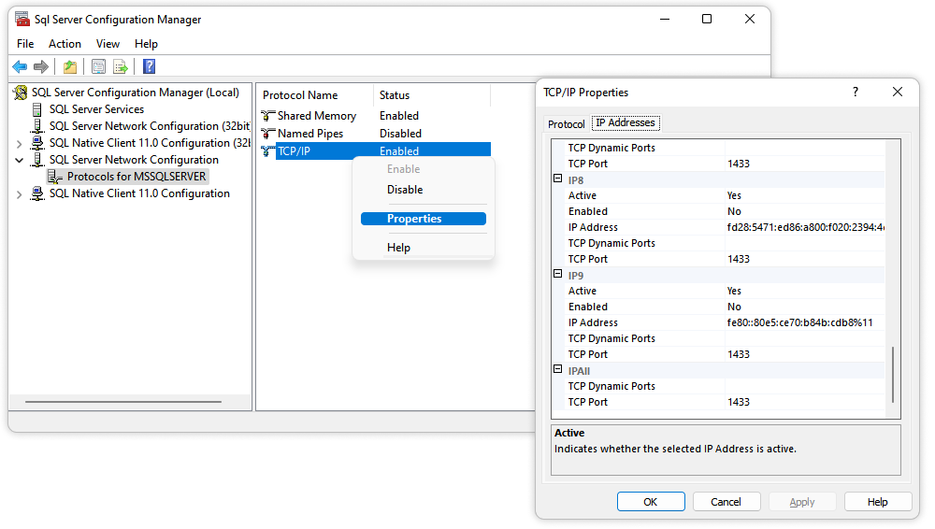Viewport: 935px width, 529px height.
Task: Click the SQL Server Services tree icon
Action: (x=37, y=109)
